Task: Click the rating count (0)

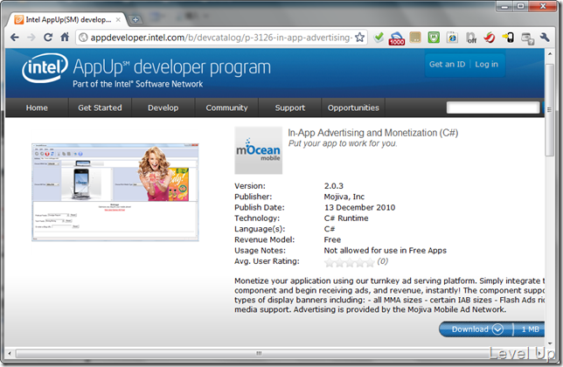Action: pyautogui.click(x=382, y=261)
